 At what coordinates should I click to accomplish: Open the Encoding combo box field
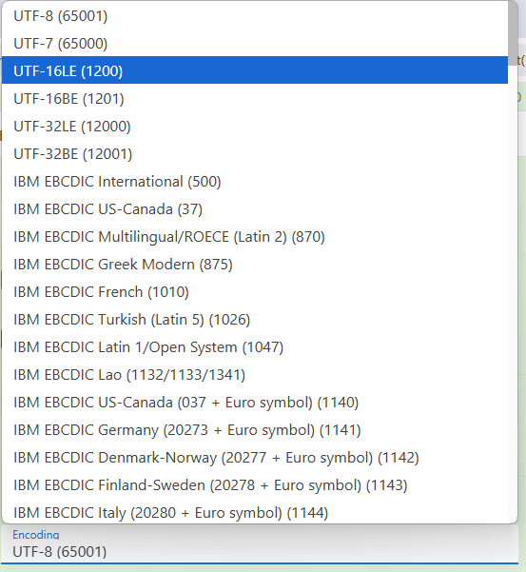pos(260,543)
